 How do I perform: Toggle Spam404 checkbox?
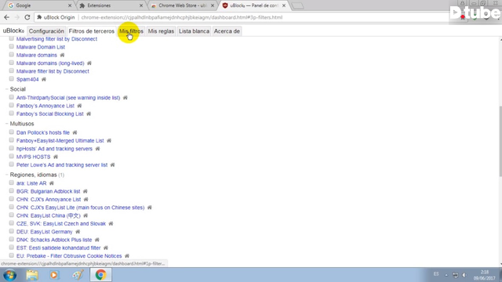coord(12,79)
